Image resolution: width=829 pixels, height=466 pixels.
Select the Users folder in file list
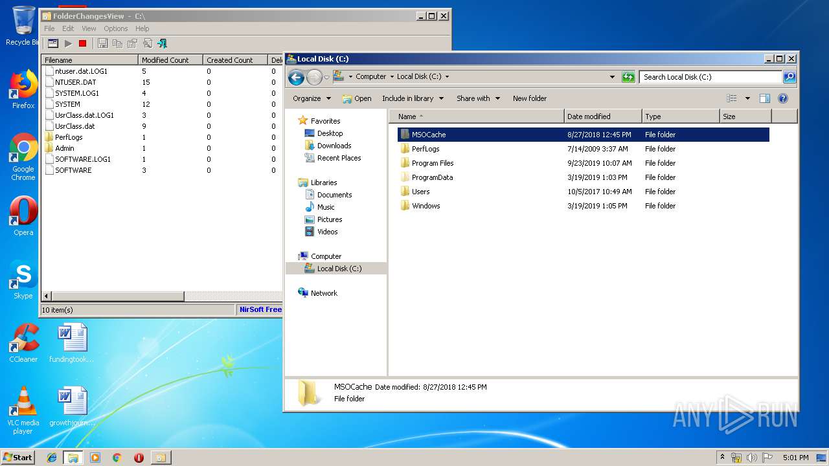(x=420, y=192)
